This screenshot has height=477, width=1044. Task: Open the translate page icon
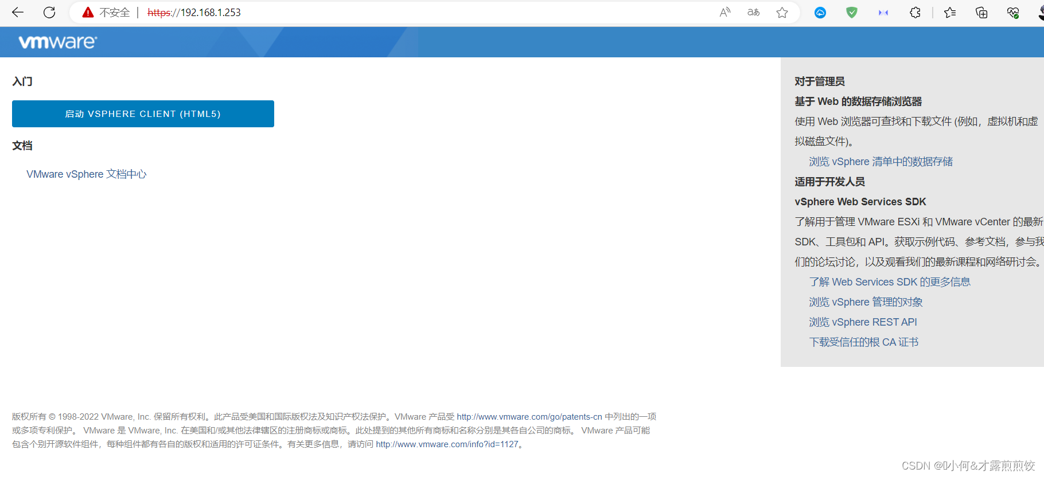(754, 13)
